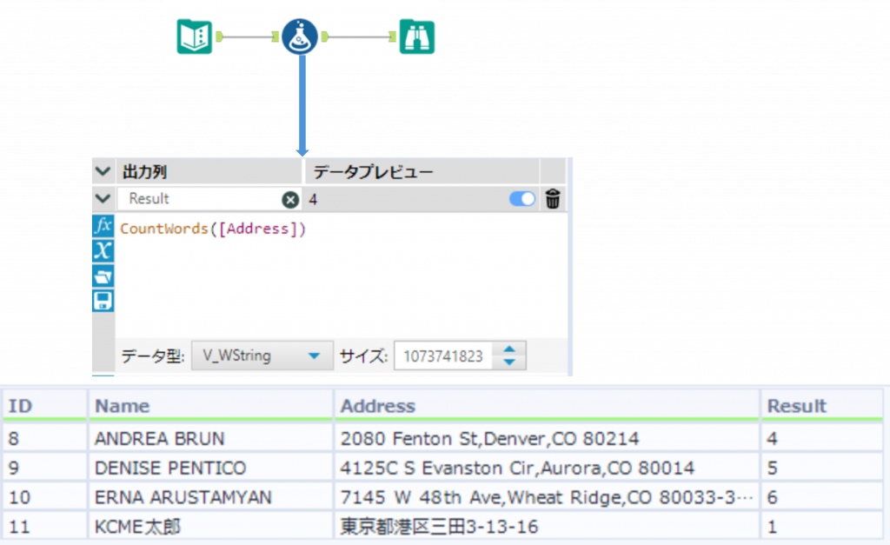Image resolution: width=890 pixels, height=545 pixels.
Task: Select the KCME太郎 name cell
Action: pos(137,527)
